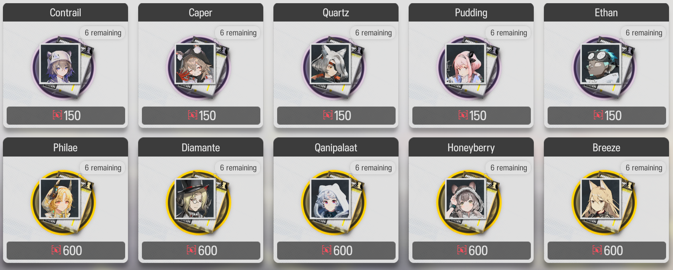Open the Caper card header
Screen dimensions: 673x270
pyautogui.click(x=201, y=12)
